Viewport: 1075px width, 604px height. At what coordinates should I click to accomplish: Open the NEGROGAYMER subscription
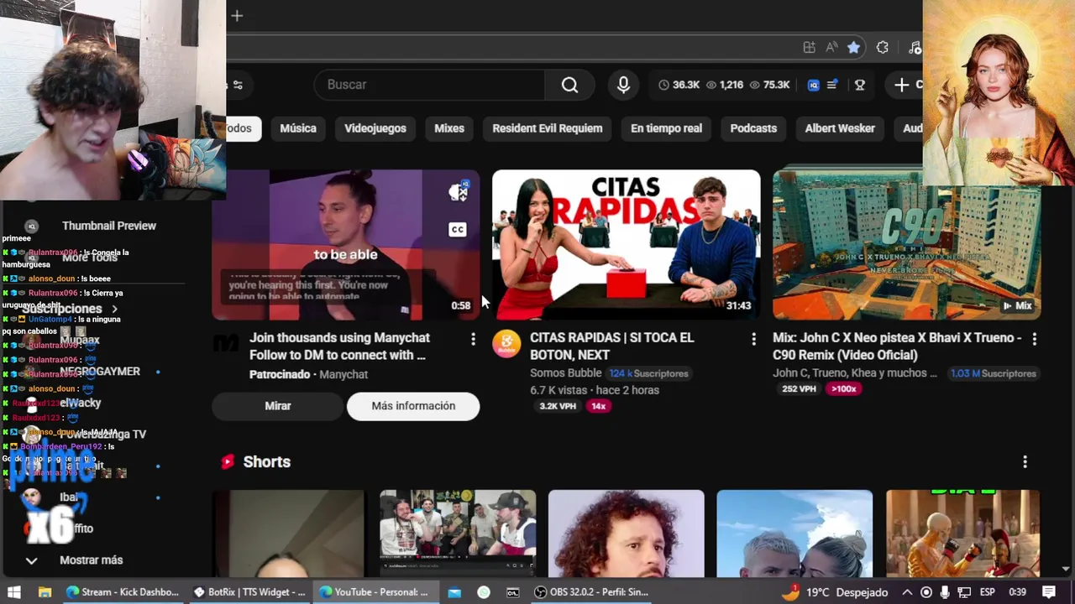99,372
